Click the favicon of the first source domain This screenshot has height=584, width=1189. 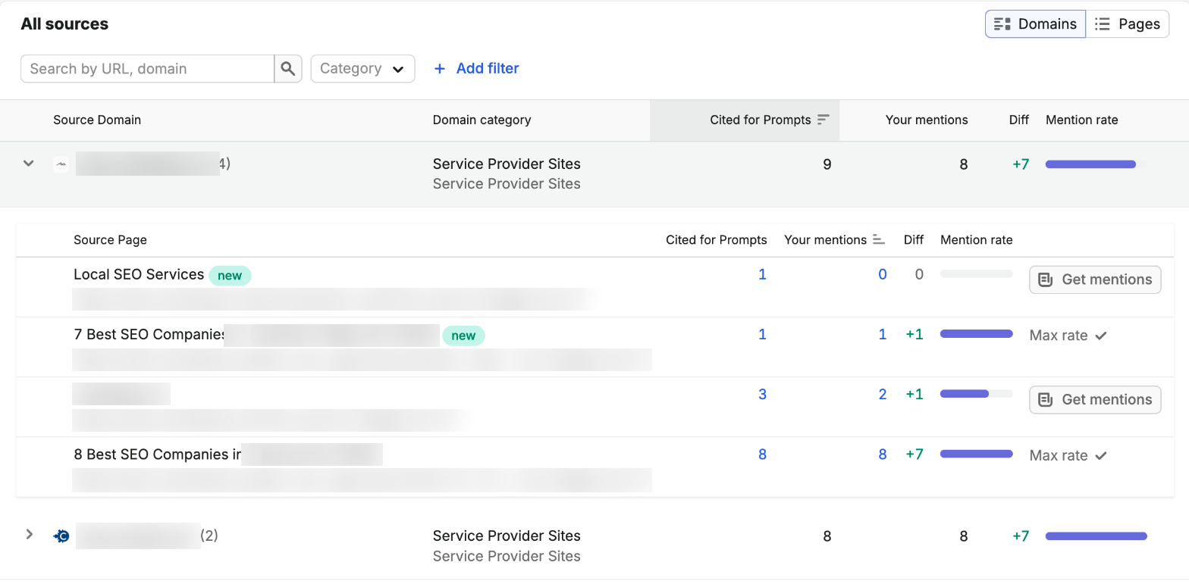(x=61, y=164)
